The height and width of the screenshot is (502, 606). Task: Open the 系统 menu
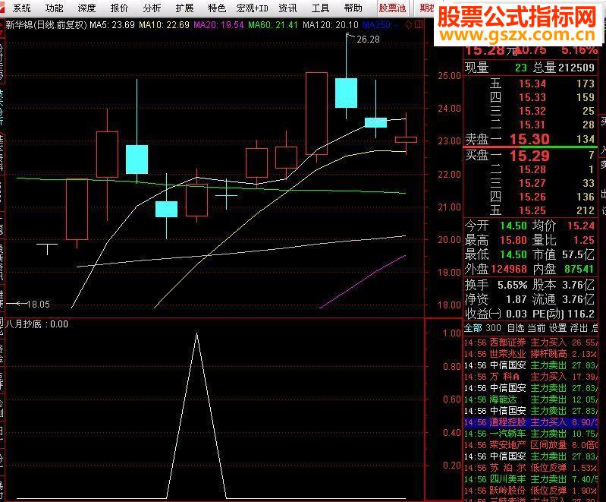(22, 8)
